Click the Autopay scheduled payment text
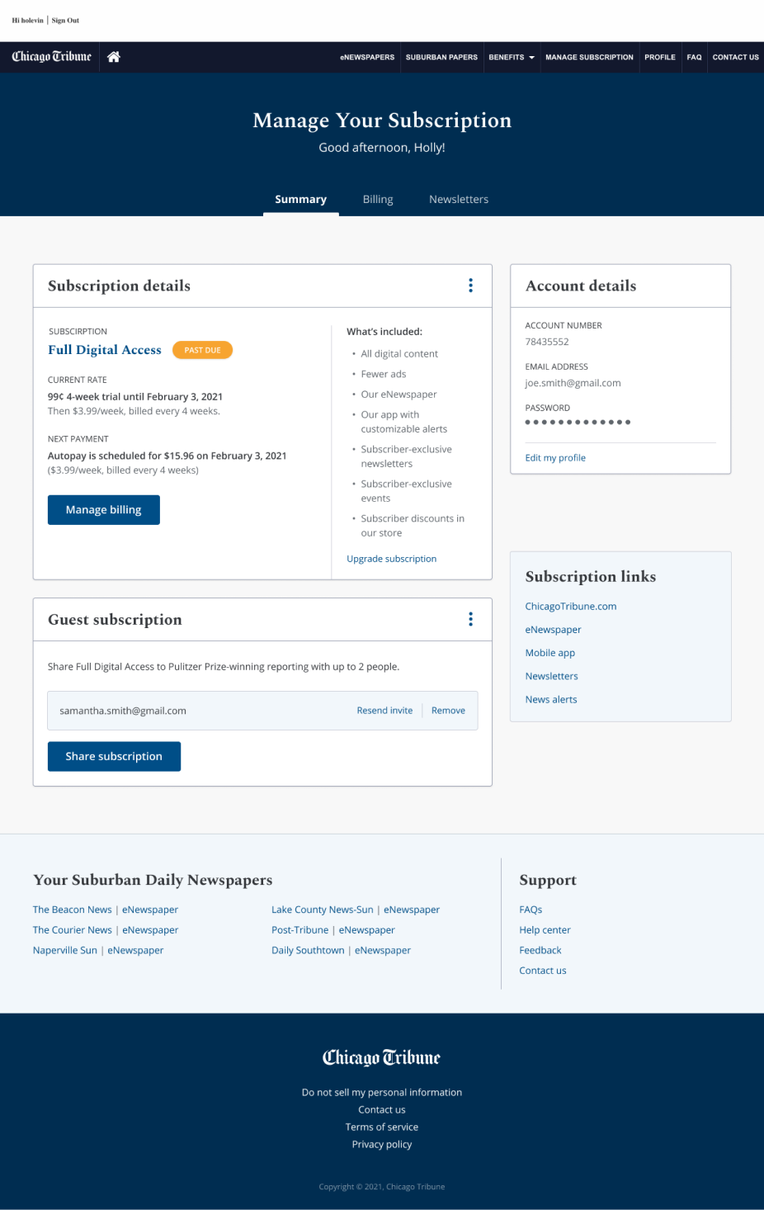 tap(167, 456)
